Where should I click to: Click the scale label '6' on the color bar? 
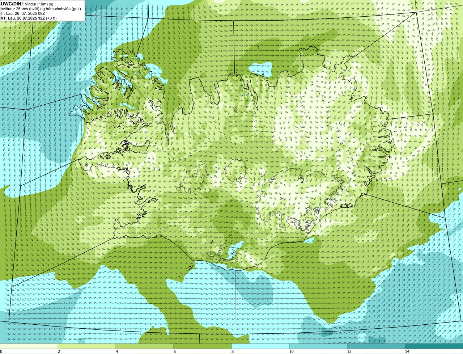click(x=174, y=351)
